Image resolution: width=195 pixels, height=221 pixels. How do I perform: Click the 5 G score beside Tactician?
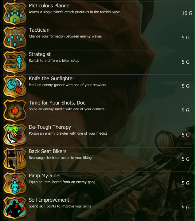(185, 37)
